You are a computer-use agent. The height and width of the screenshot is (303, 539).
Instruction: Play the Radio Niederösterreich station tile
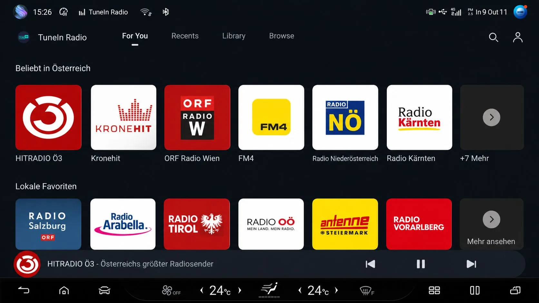[x=345, y=117]
